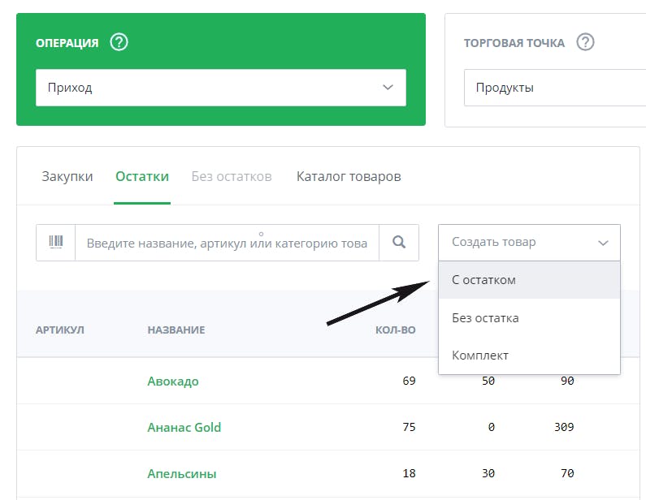Go to the Каталог товаров tab

(349, 177)
